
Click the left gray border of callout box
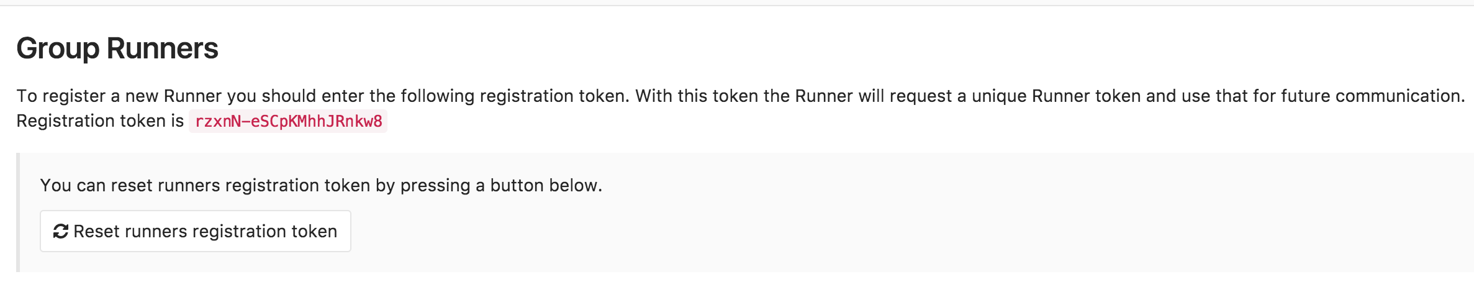[18, 212]
